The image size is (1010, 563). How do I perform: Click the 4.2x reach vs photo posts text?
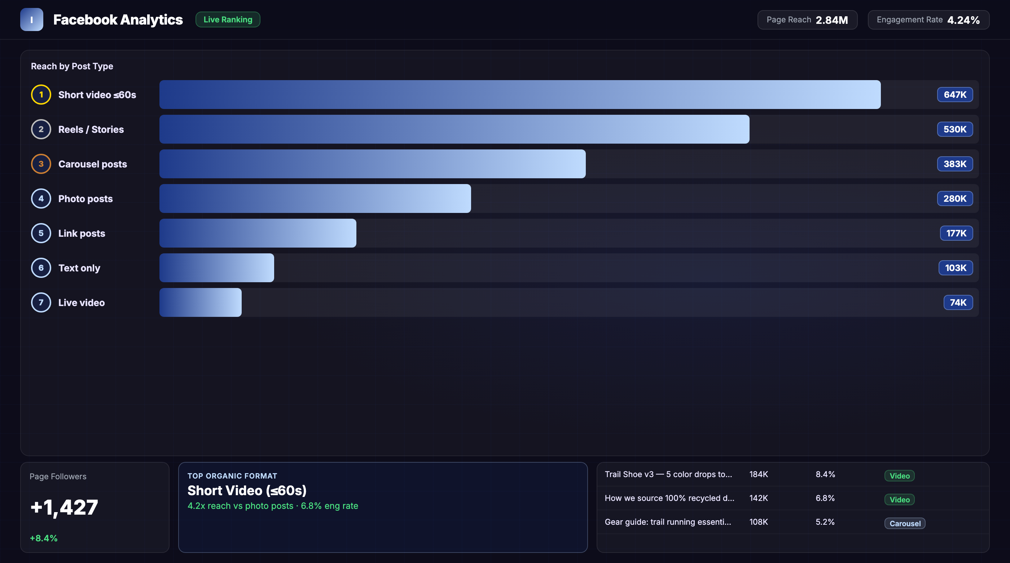tap(273, 506)
